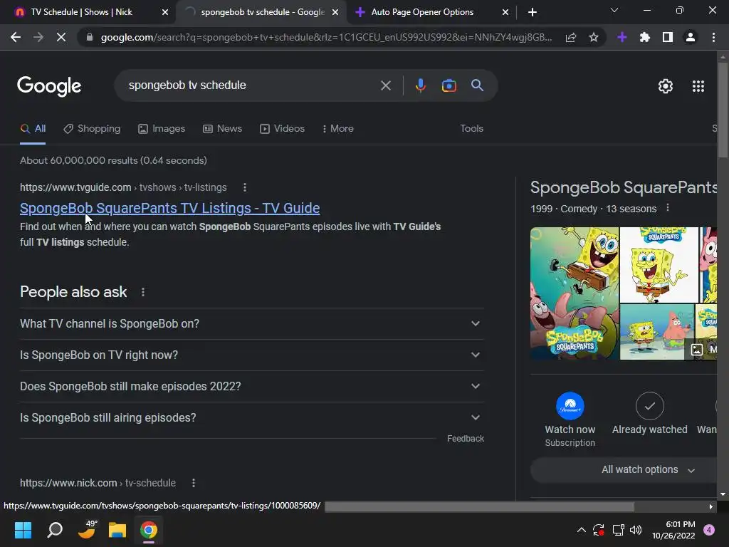Open clock and date 6:01 PM
The width and height of the screenshot is (729, 547).
(x=673, y=530)
